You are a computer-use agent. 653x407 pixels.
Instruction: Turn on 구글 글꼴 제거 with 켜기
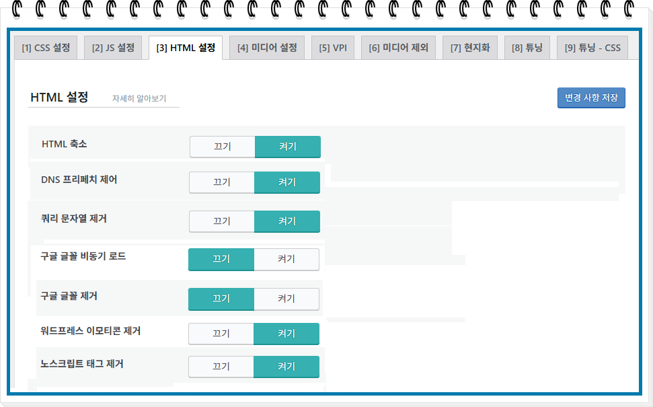pos(286,299)
